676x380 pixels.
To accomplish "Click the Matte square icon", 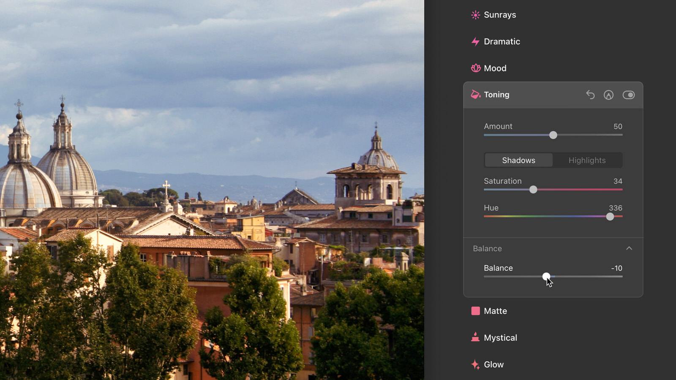I will click(x=475, y=311).
